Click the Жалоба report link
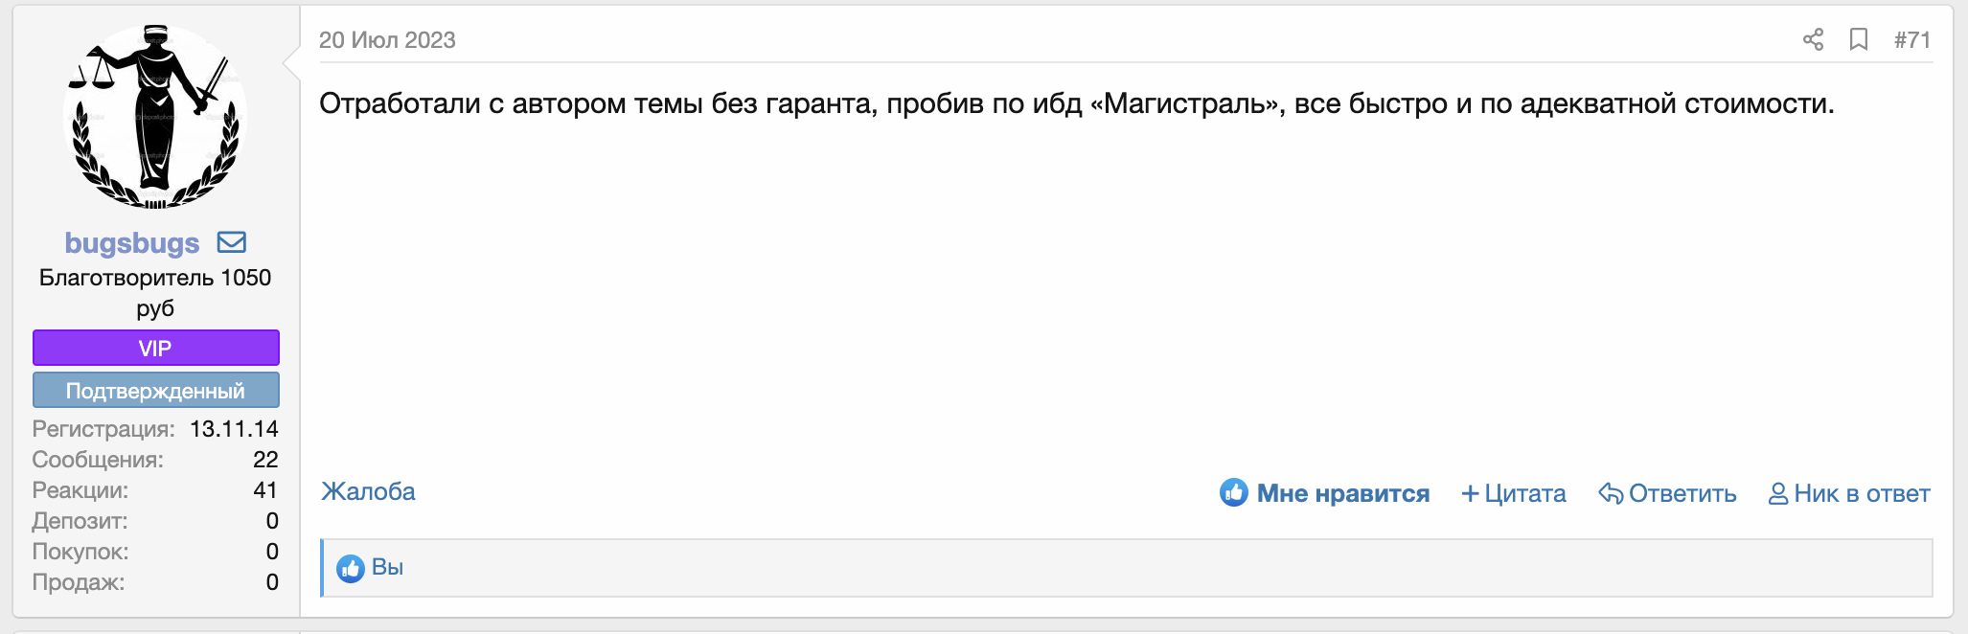The image size is (1968, 634). pos(368,491)
